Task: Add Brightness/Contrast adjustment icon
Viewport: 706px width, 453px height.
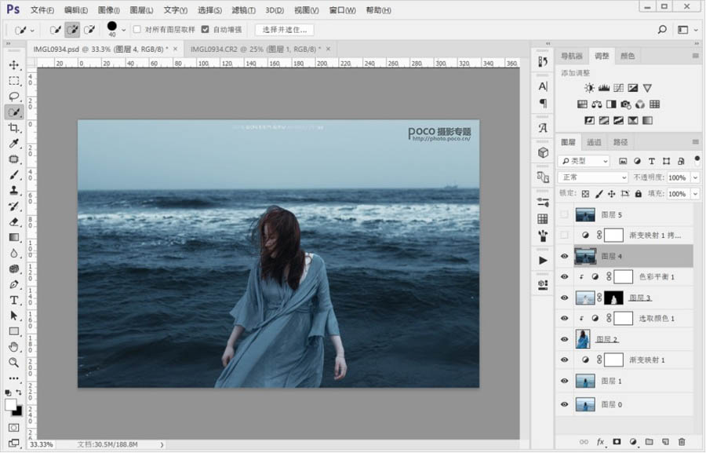Action: point(589,88)
